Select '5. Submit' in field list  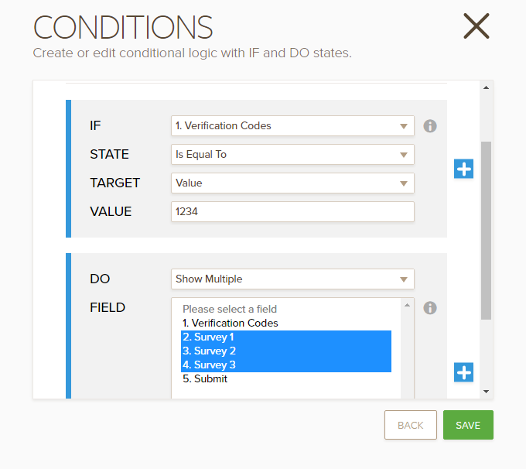coord(205,379)
